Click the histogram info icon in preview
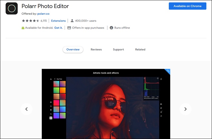The image size is (212, 139). tap(158, 78)
